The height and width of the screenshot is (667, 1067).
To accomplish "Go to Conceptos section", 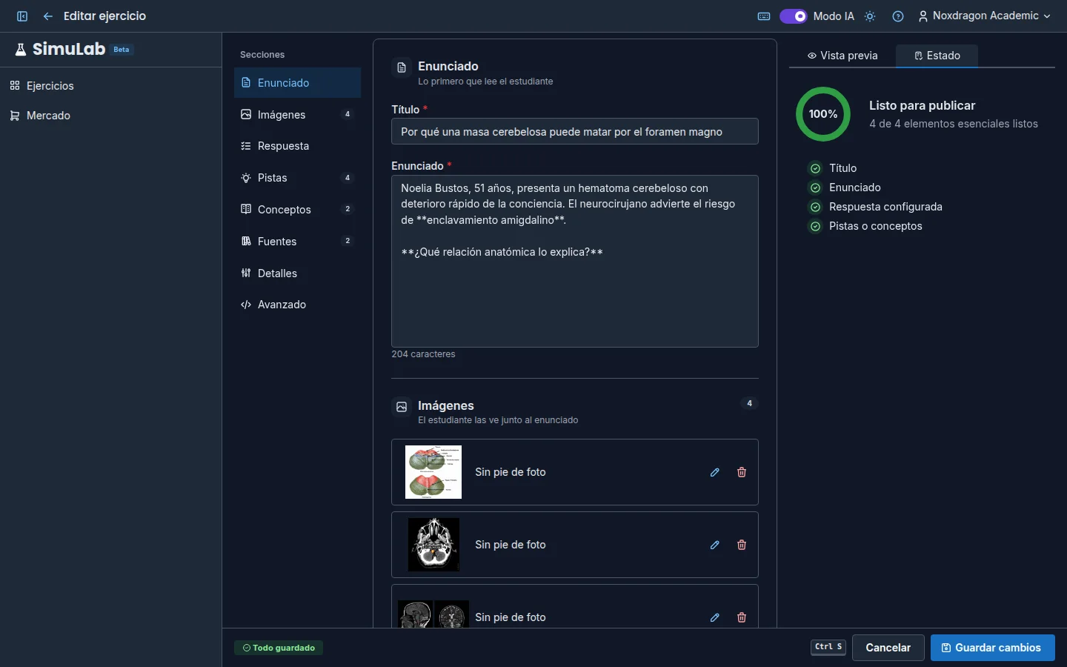I will click(x=298, y=210).
